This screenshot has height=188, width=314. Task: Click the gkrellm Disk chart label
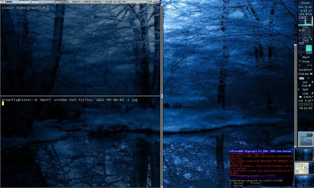[x=306, y=40]
